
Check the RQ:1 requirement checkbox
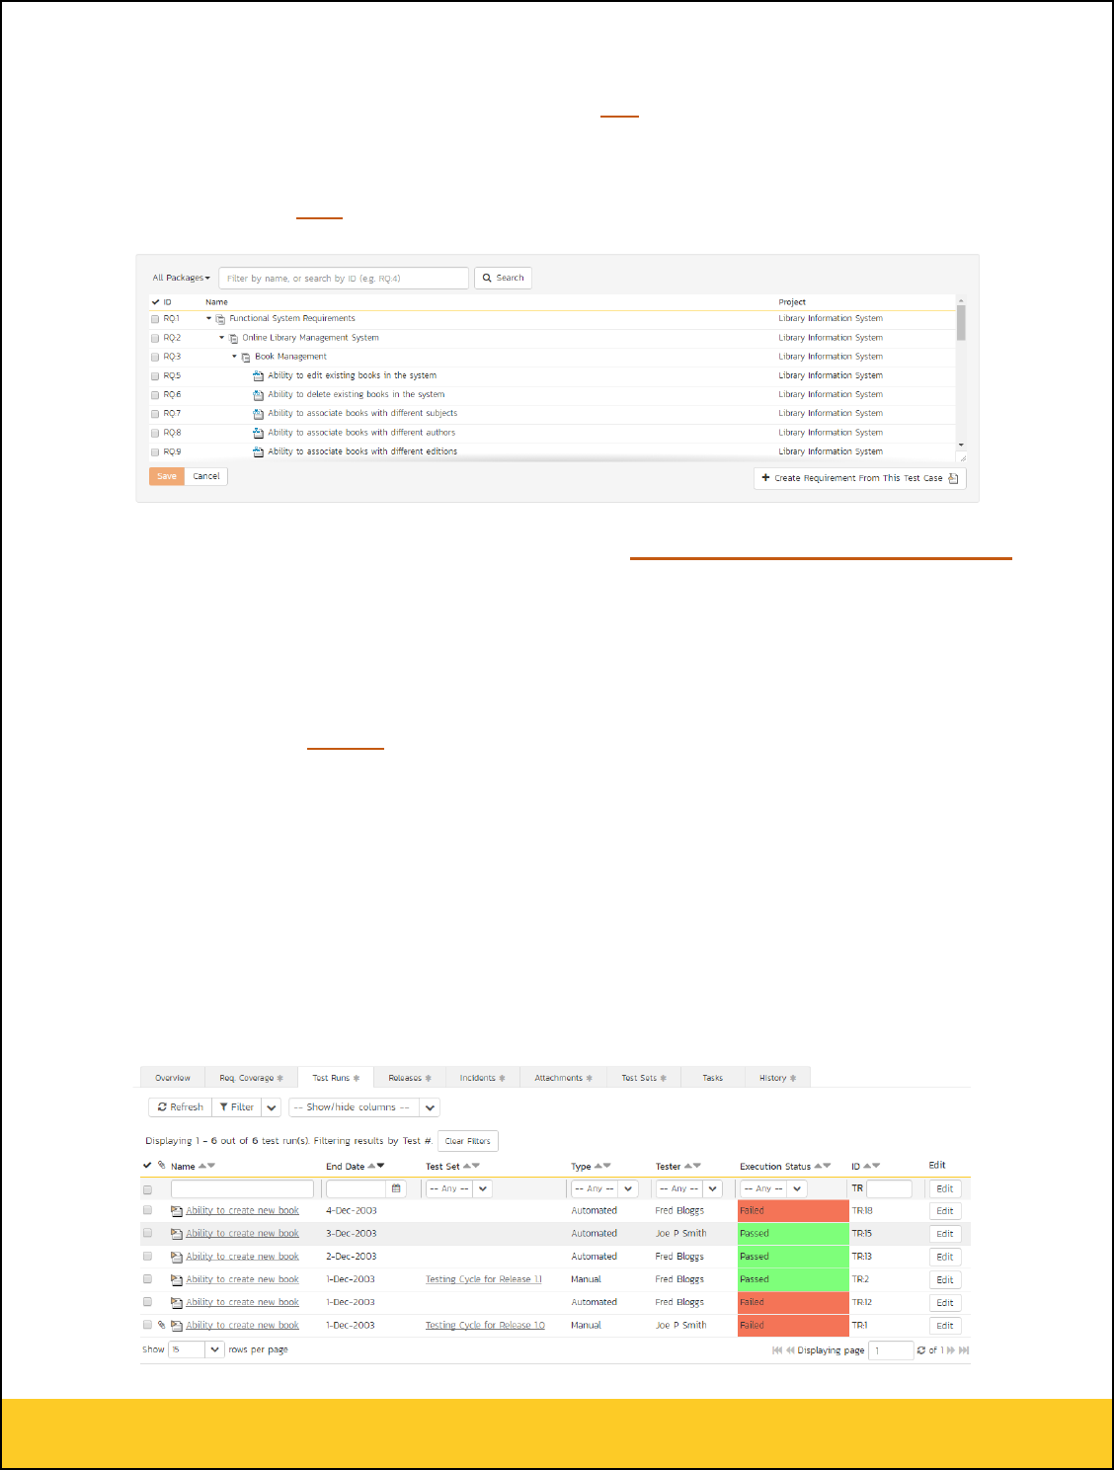click(155, 319)
